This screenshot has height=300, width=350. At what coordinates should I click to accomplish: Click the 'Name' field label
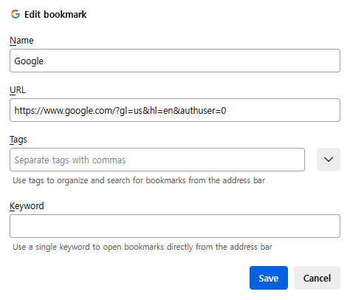coord(21,41)
